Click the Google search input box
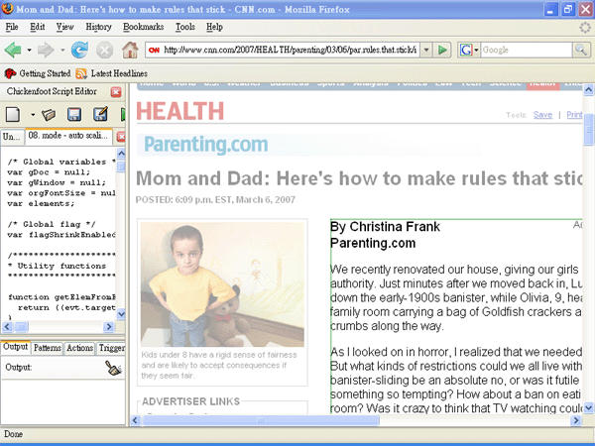 (x=527, y=50)
